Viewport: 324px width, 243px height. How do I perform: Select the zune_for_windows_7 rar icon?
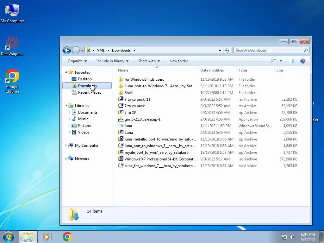[x=121, y=165]
